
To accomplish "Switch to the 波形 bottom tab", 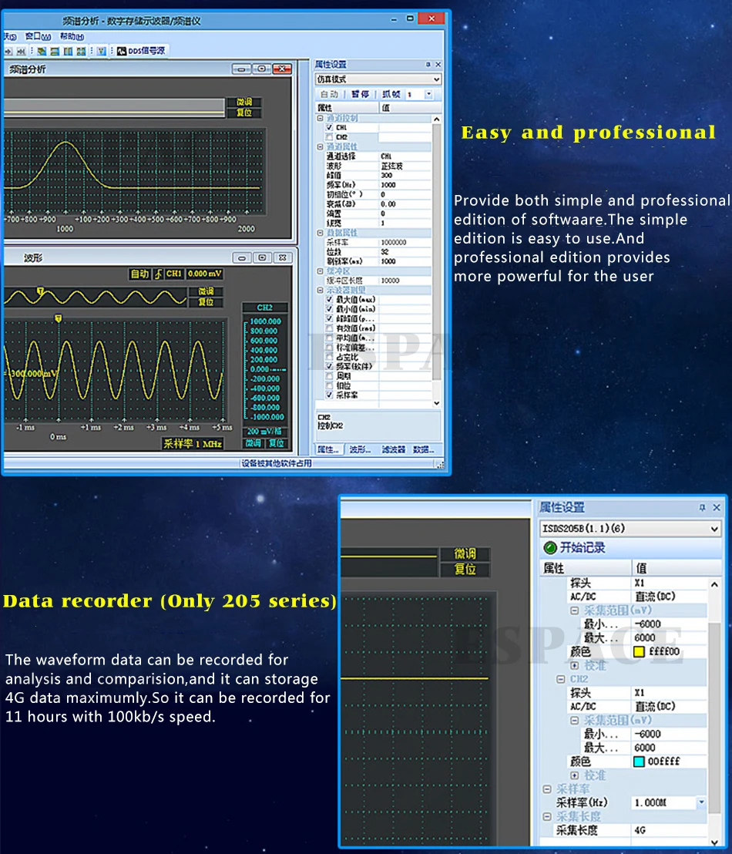I will coord(360,449).
